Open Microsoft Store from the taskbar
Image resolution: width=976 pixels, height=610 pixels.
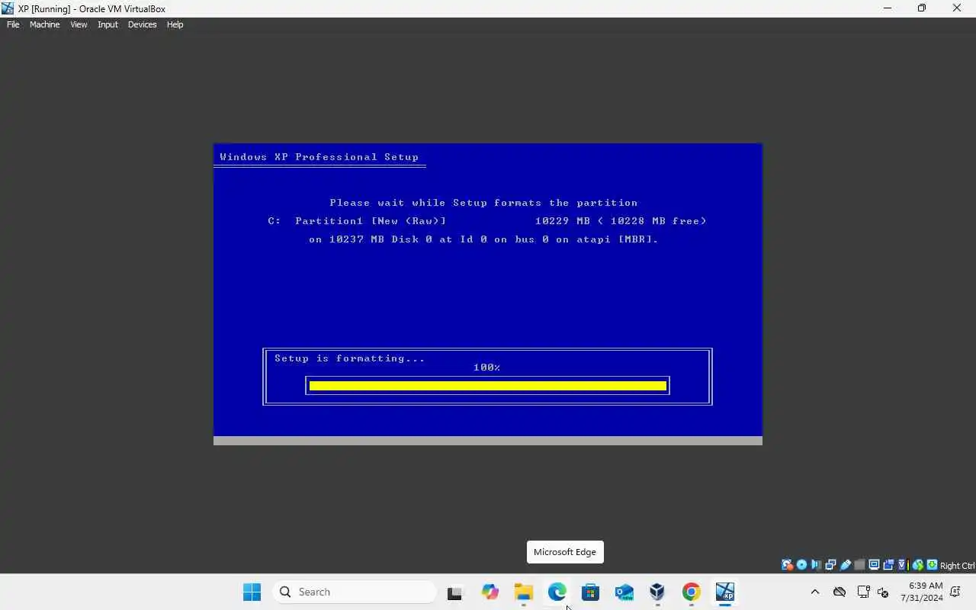click(590, 592)
